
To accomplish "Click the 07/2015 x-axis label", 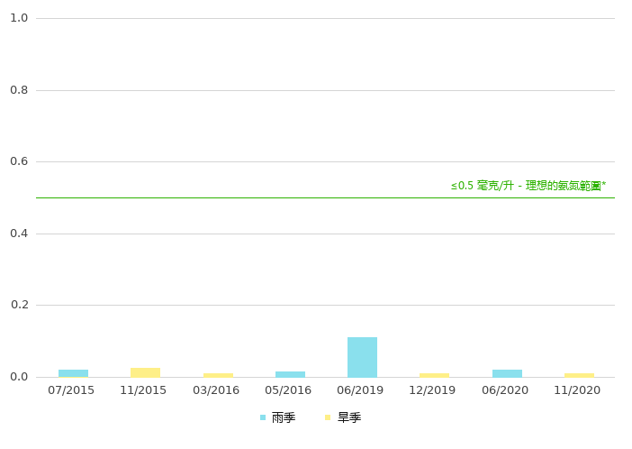I will pyautogui.click(x=71, y=390).
